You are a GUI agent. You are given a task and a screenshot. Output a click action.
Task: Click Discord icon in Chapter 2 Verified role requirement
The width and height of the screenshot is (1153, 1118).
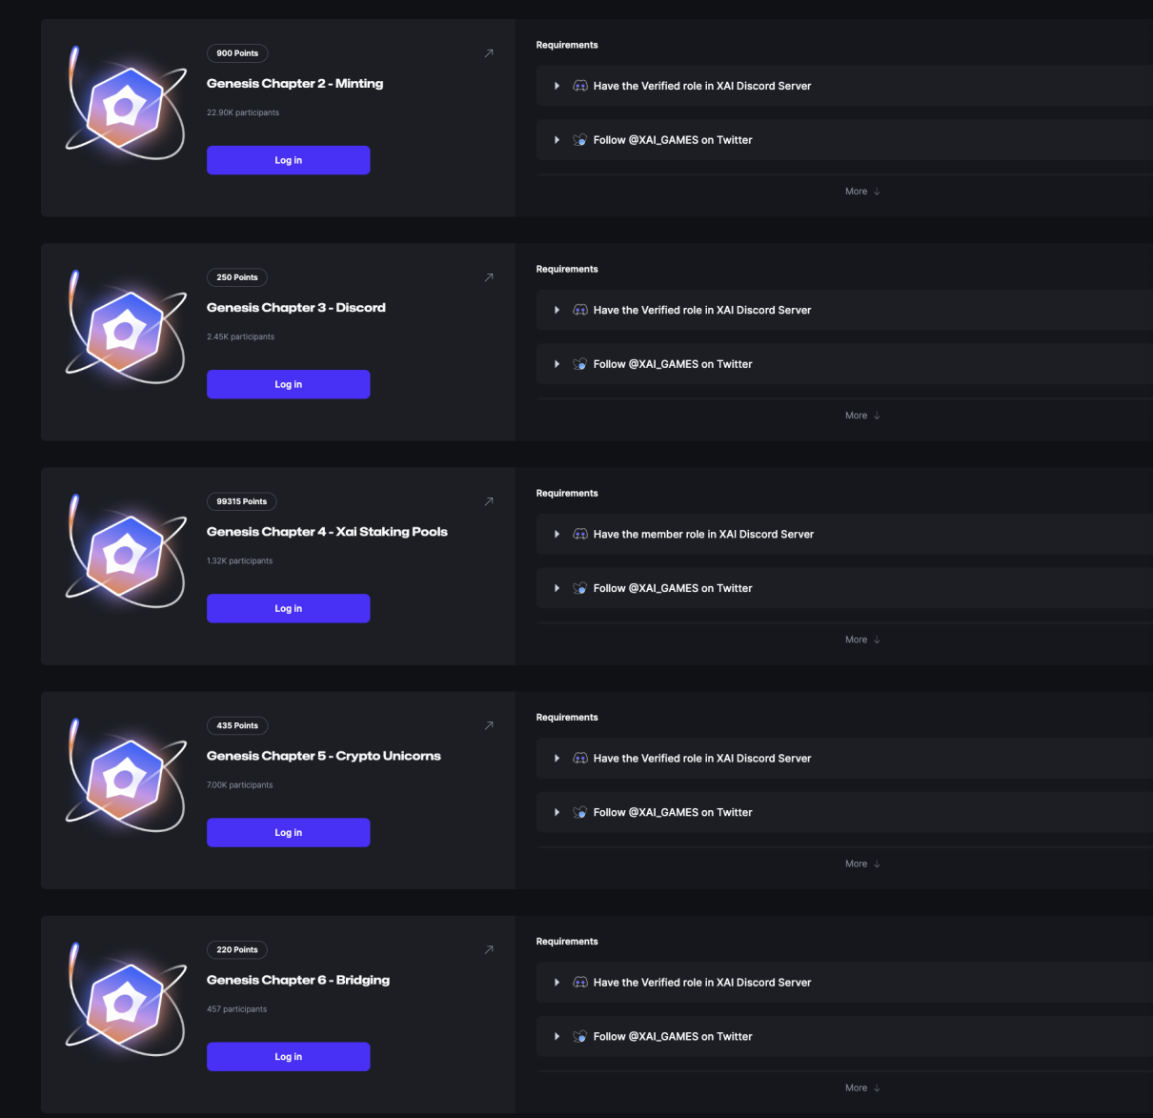(580, 86)
